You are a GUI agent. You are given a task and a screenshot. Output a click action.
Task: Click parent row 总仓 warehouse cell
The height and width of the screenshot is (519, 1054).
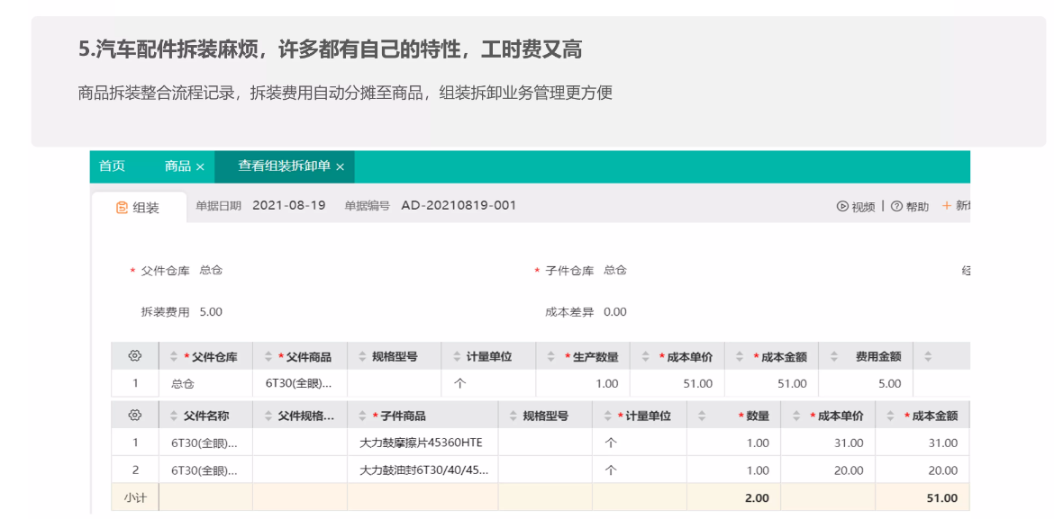pyautogui.click(x=205, y=383)
